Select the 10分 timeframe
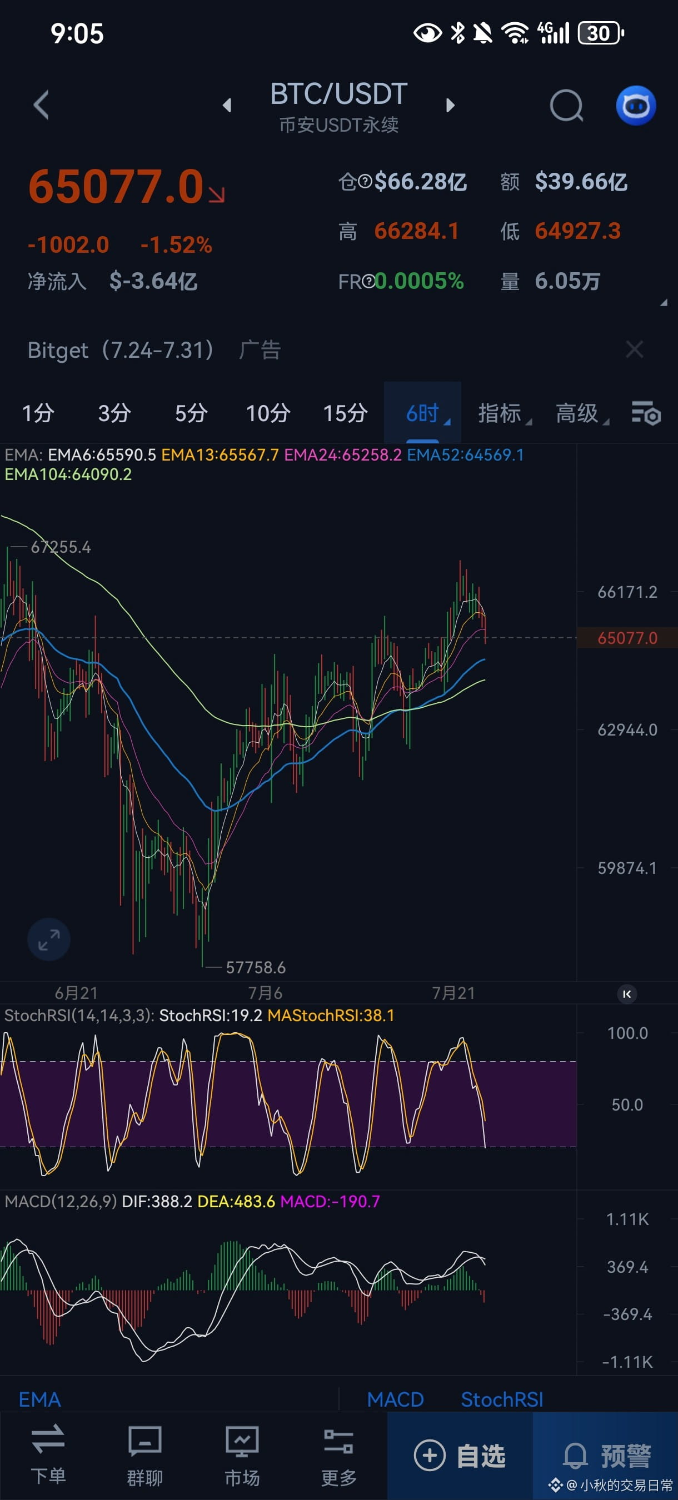Image resolution: width=678 pixels, height=1500 pixels. point(268,413)
